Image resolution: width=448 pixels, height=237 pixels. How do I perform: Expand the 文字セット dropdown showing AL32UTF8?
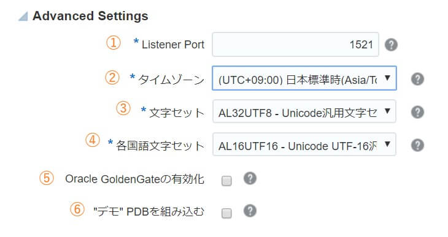coord(304,111)
